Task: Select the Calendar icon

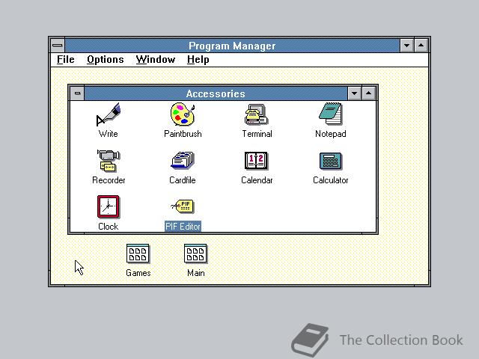Action: (256, 161)
